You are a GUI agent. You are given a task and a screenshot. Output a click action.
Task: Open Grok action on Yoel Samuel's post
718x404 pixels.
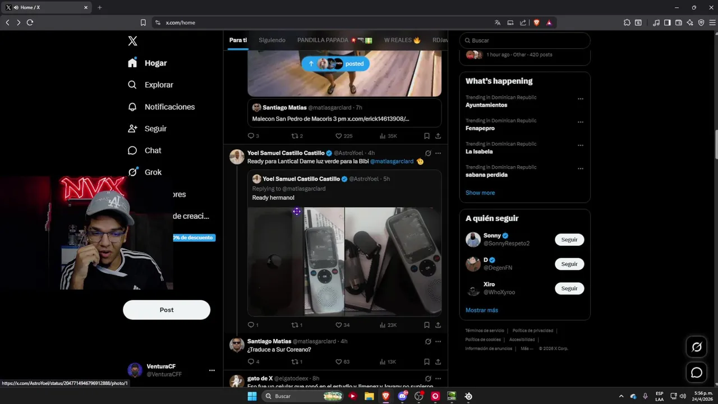pos(428,153)
